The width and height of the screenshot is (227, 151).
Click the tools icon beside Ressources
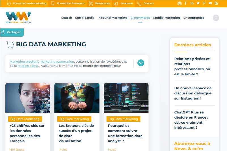[x=91, y=3]
